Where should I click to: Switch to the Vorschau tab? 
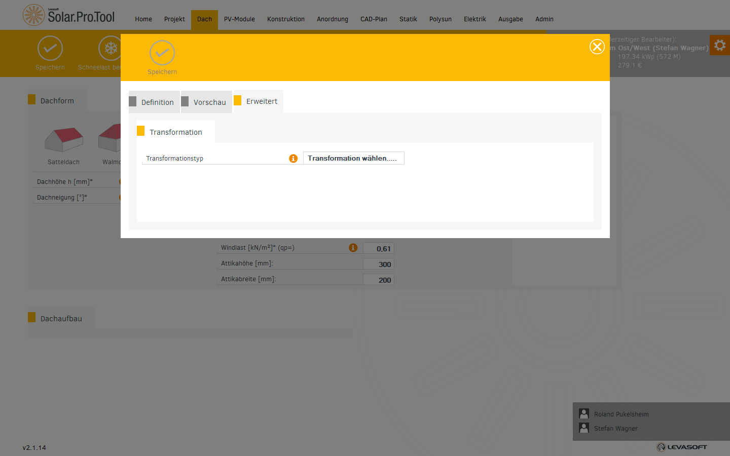(206, 102)
